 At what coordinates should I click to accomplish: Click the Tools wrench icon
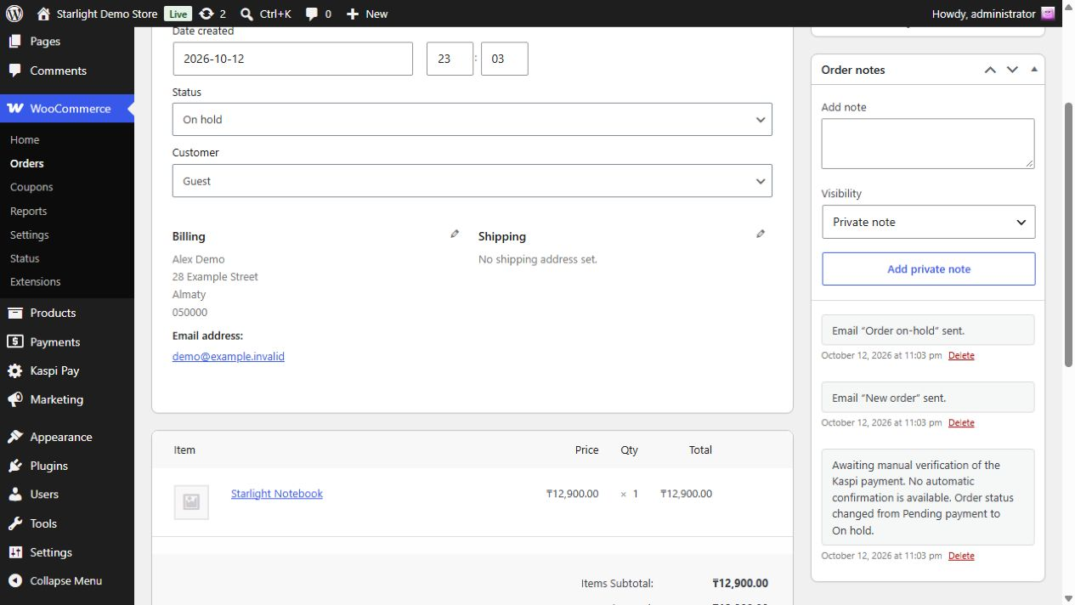[15, 523]
